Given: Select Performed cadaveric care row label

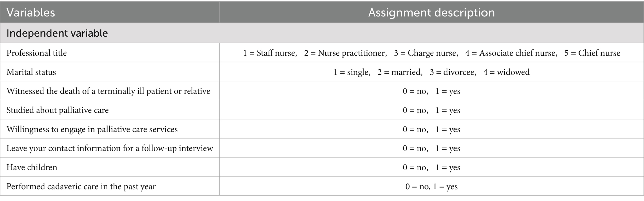Looking at the screenshot, I should (x=81, y=186).
